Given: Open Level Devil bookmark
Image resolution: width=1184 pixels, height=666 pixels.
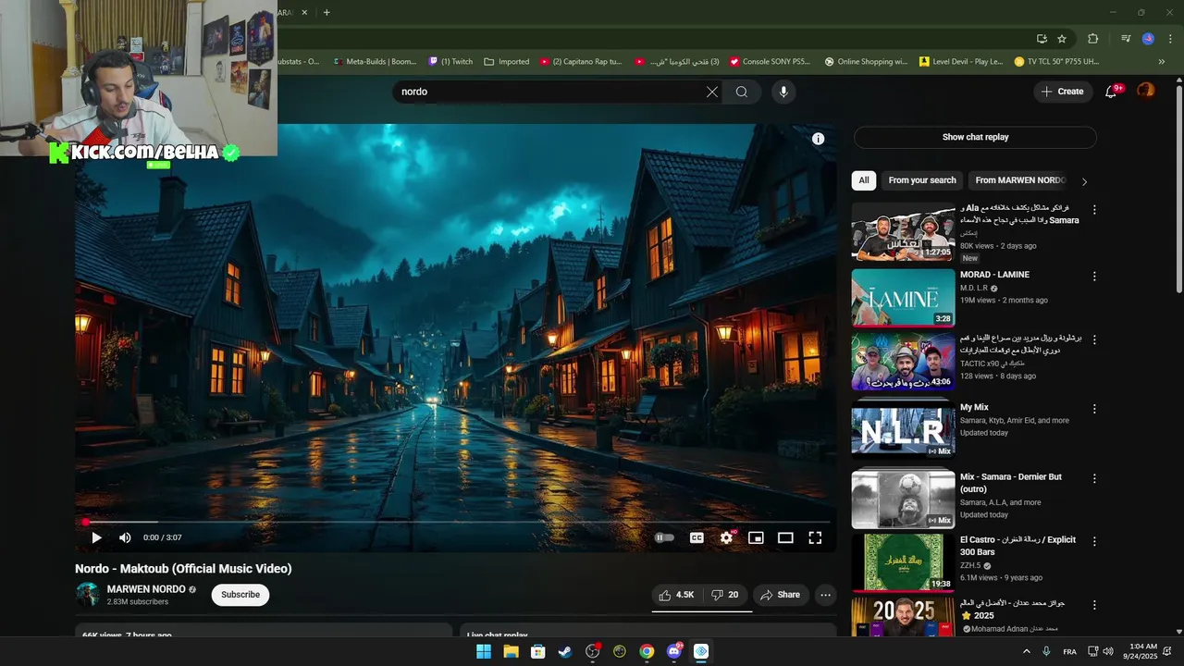Looking at the screenshot, I should coord(961,62).
